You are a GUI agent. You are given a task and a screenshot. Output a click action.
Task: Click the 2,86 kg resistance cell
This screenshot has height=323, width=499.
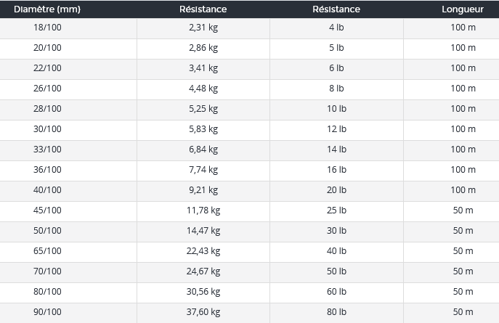point(203,48)
